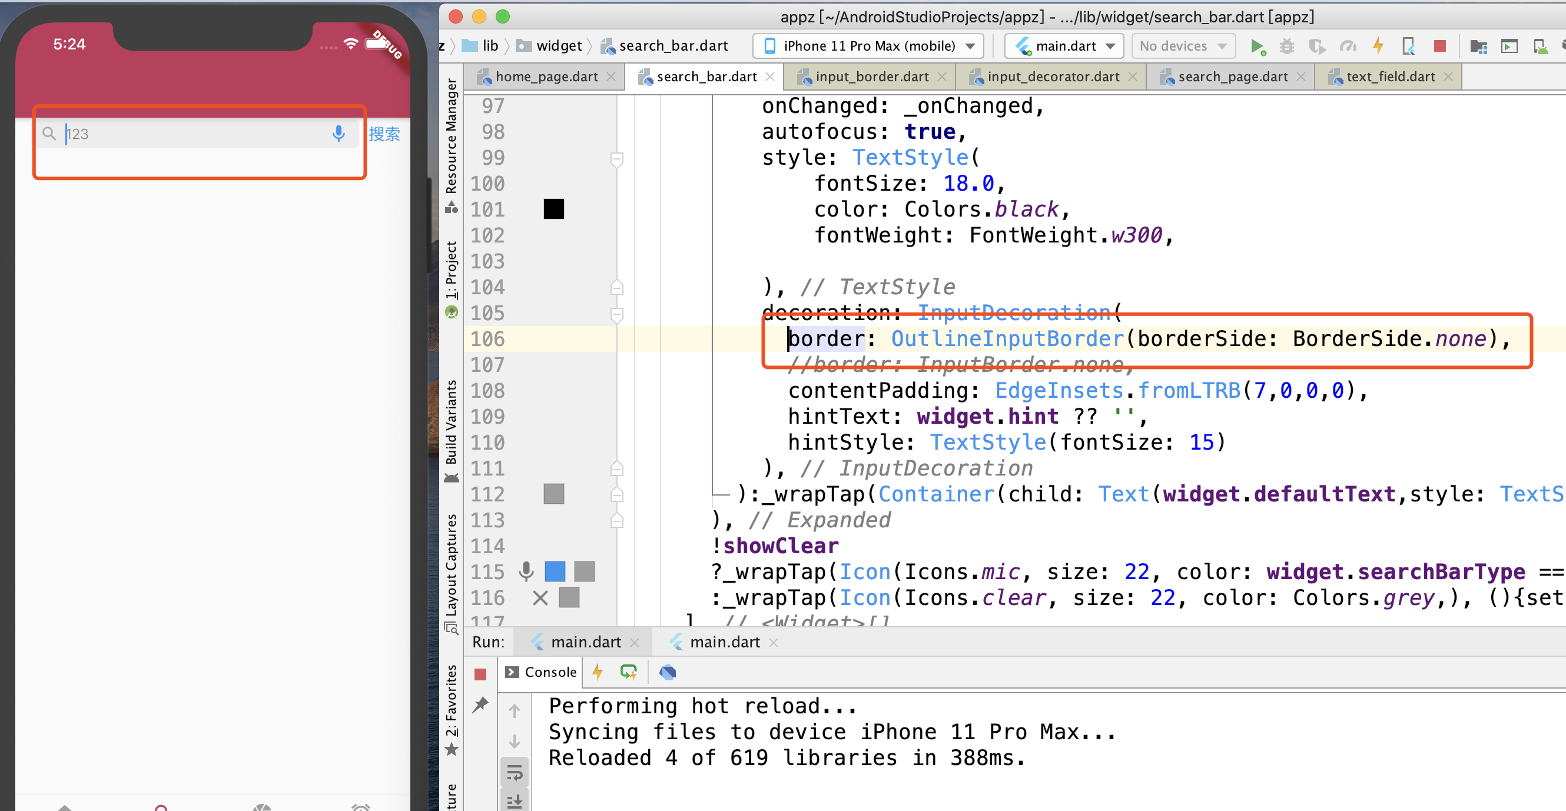Screen dimensions: 1566x811
Task: Toggle the pin tab icon in Run panel
Action: [x=480, y=704]
